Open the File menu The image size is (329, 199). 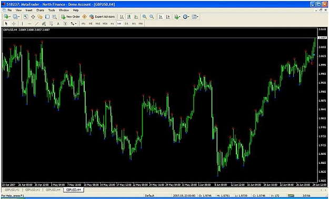tap(9, 10)
